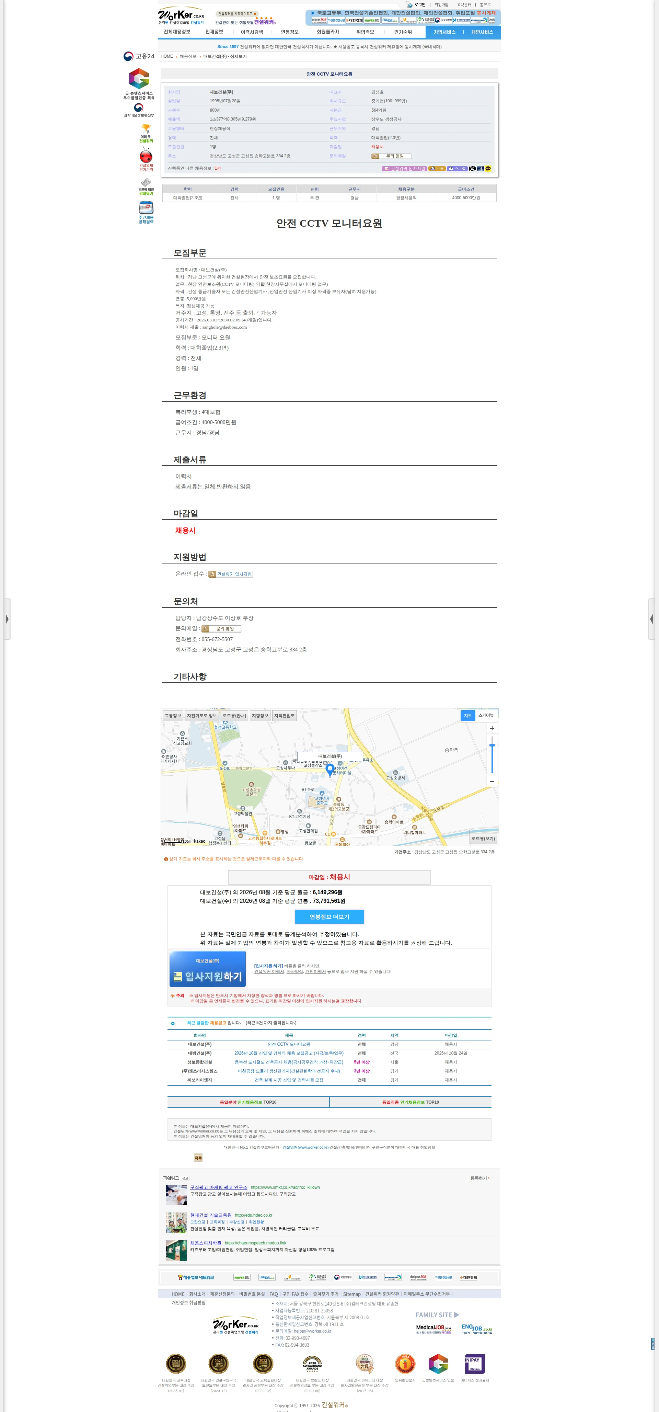This screenshot has width=659, height=1412.
Task: Open 이력서검색 menu
Action: tap(252, 32)
